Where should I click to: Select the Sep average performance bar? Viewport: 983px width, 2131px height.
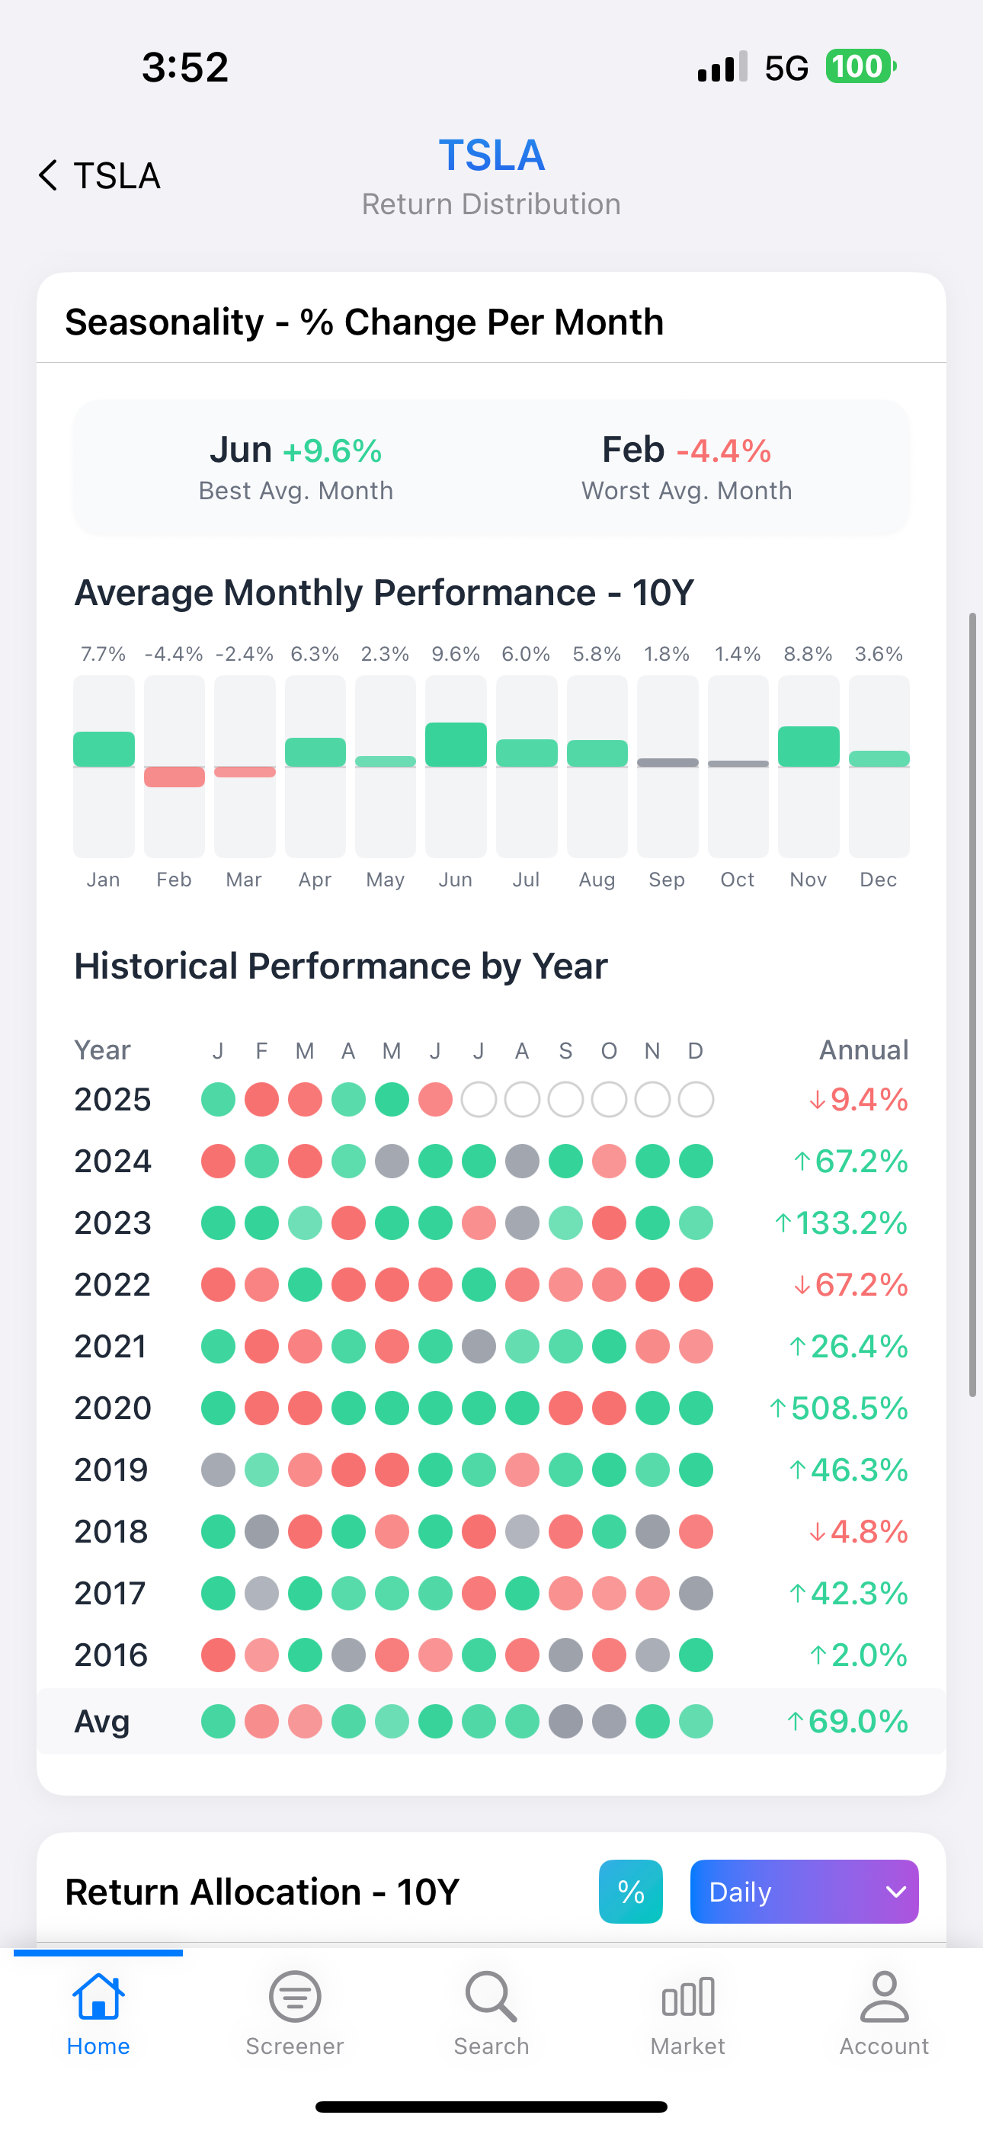(668, 766)
